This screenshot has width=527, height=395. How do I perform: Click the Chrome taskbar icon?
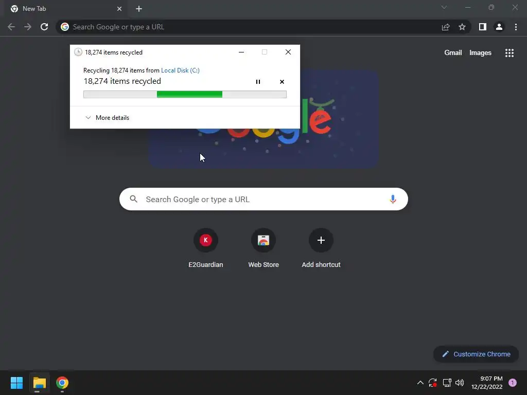pos(62,383)
